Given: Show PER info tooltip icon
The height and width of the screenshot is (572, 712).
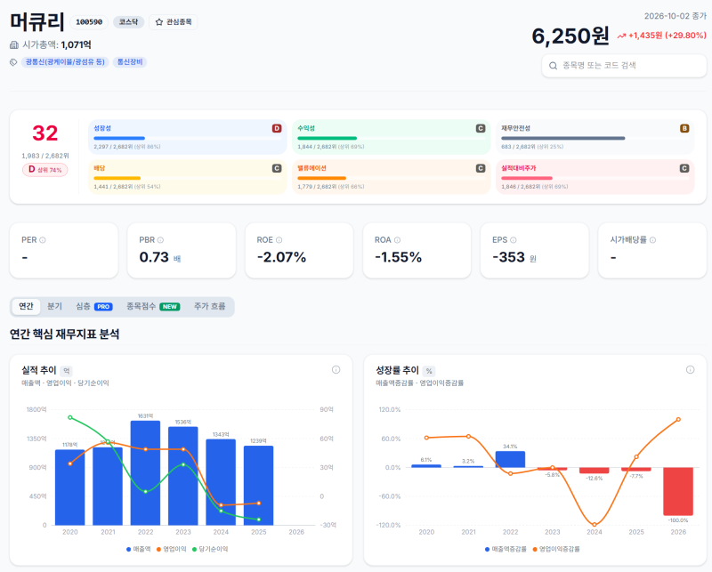Looking at the screenshot, I should [43, 239].
